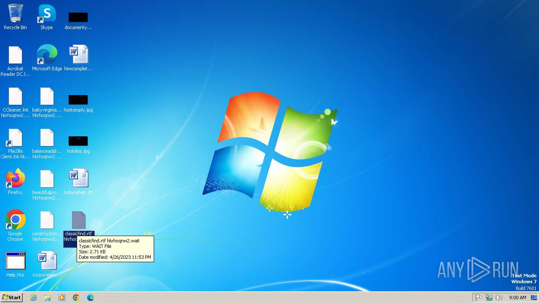Open Chrome from the taskbar
The width and height of the screenshot is (539, 303).
(76, 298)
